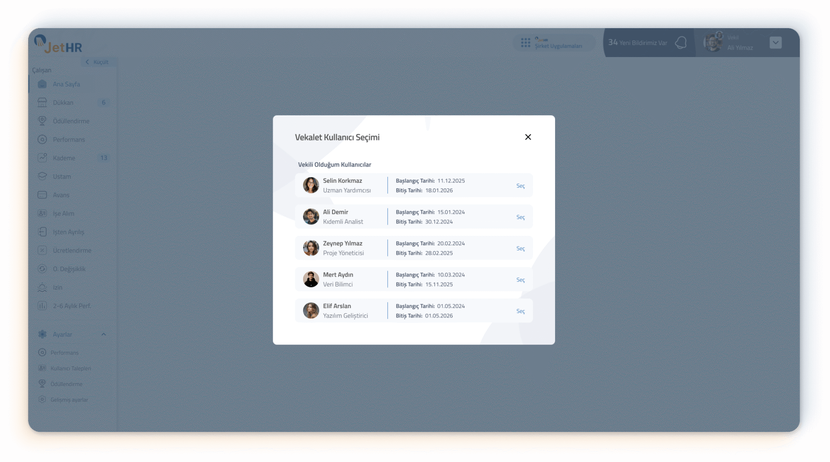Click the Ödüllendirme award icon
The image size is (830, 462).
42,121
